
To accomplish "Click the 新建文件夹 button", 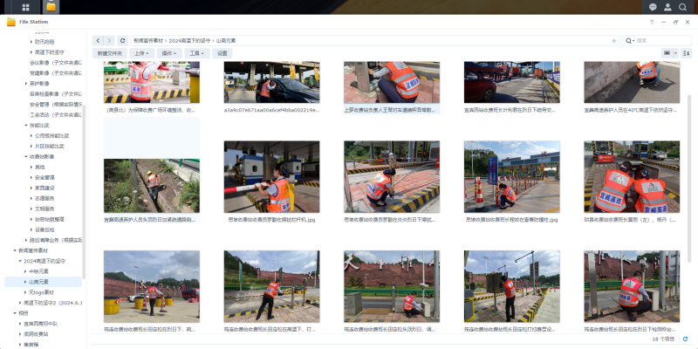I will point(110,53).
